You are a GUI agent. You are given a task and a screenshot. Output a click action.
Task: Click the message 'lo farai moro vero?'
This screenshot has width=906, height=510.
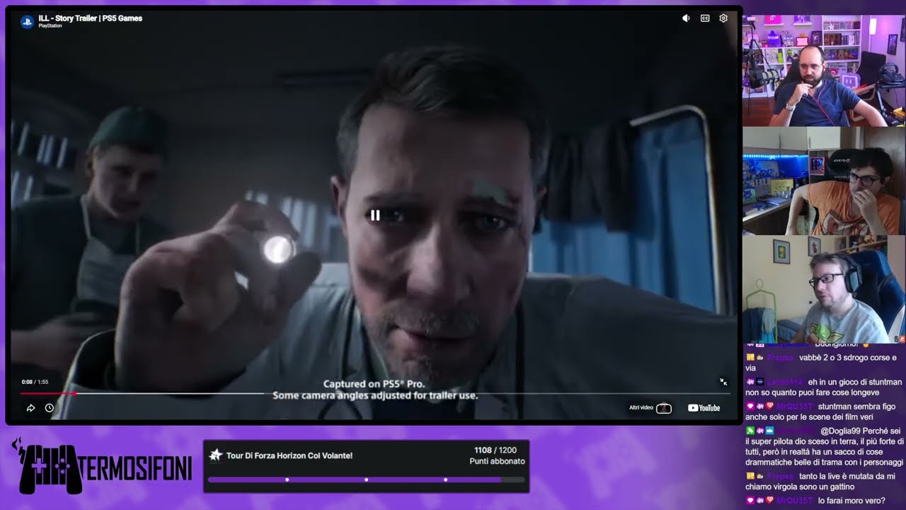pos(851,501)
